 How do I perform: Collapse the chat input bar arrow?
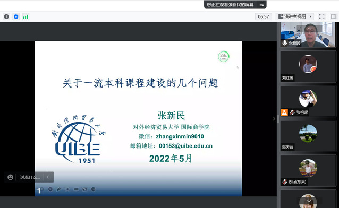click(x=48, y=177)
